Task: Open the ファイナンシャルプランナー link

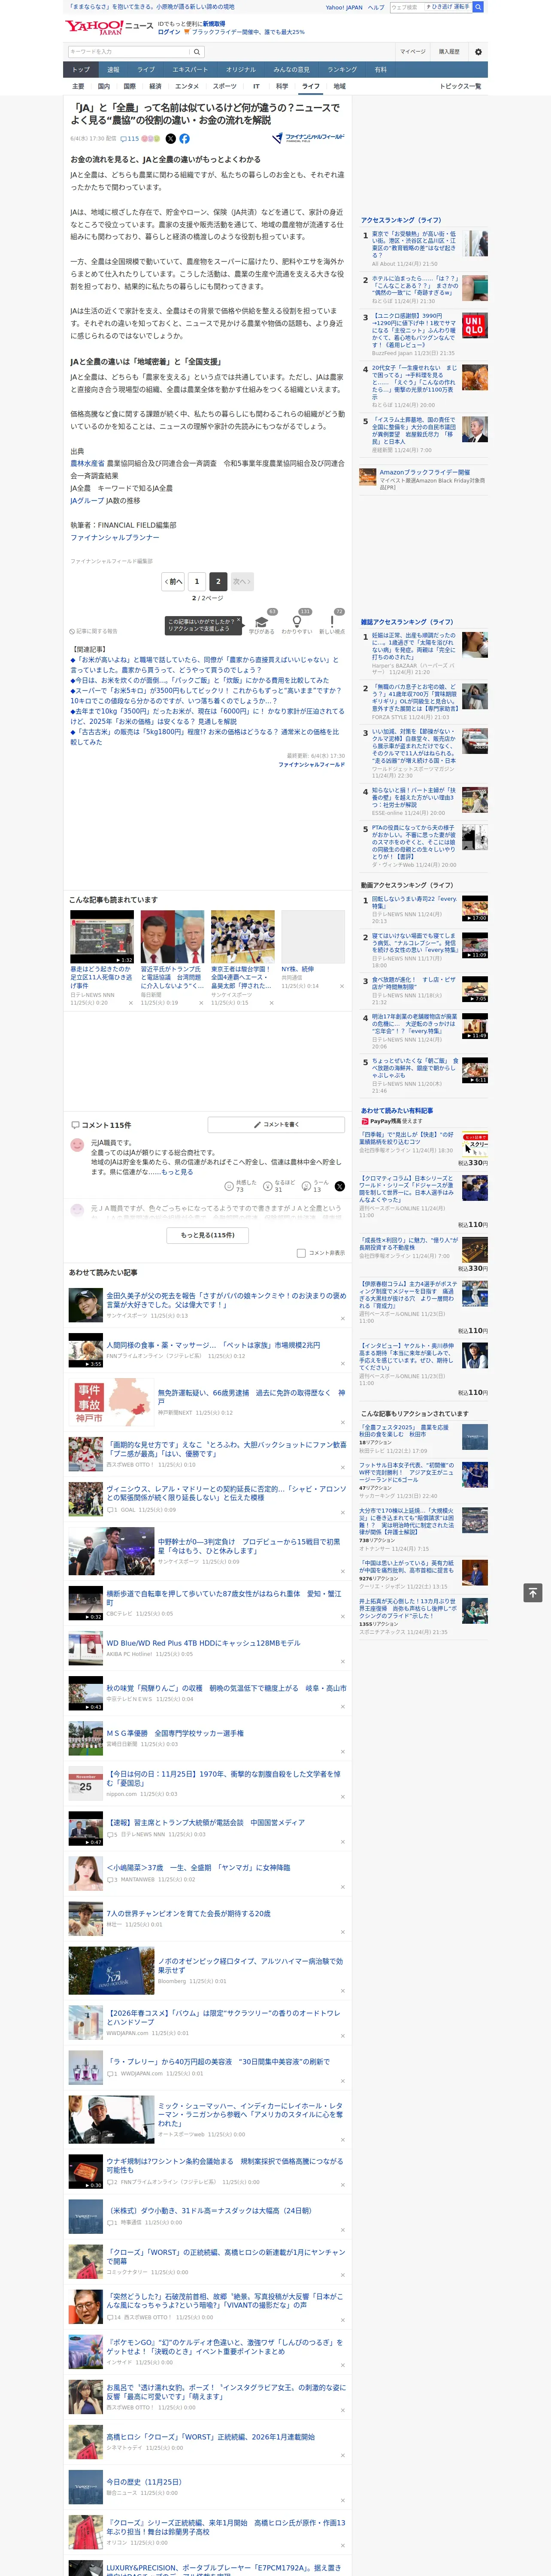Action: tap(114, 537)
